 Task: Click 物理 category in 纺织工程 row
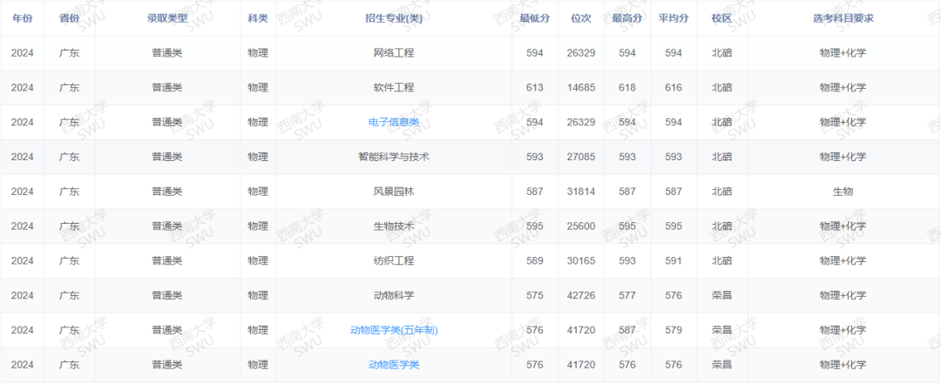258,261
